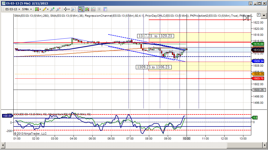Toggle the Chart Trader panel icon

click(81, 9)
